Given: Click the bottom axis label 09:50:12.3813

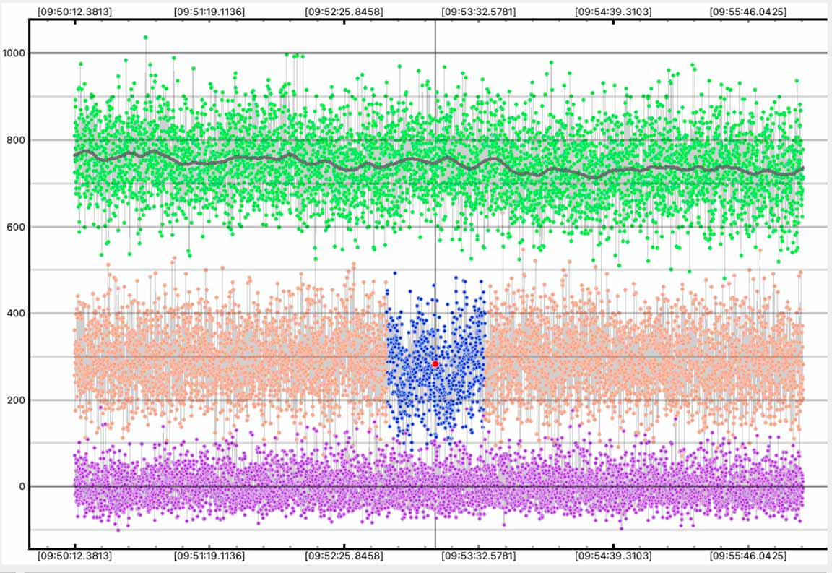Looking at the screenshot, I should (74, 556).
